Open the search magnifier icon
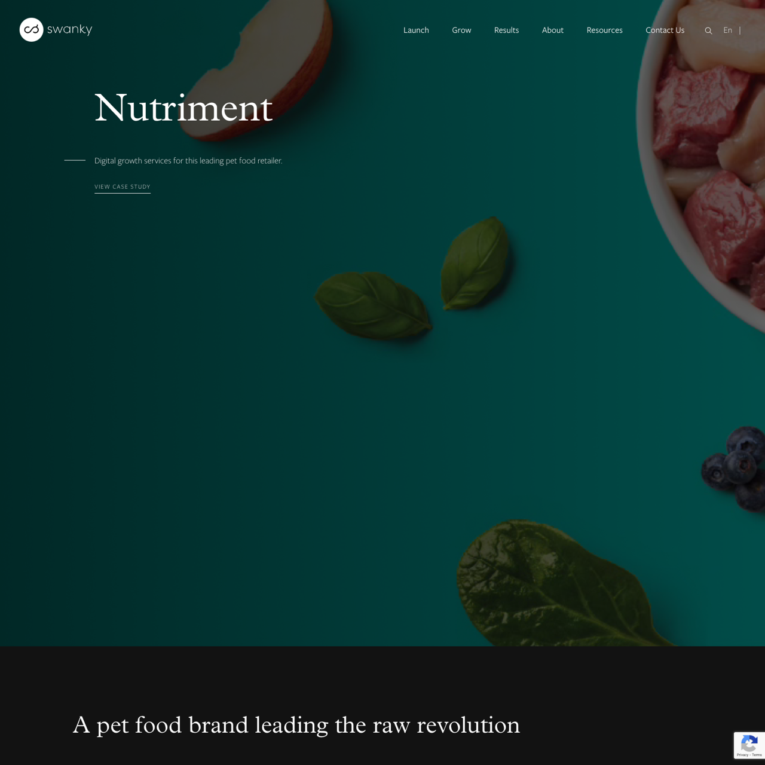Viewport: 765px width, 765px height. pyautogui.click(x=708, y=30)
